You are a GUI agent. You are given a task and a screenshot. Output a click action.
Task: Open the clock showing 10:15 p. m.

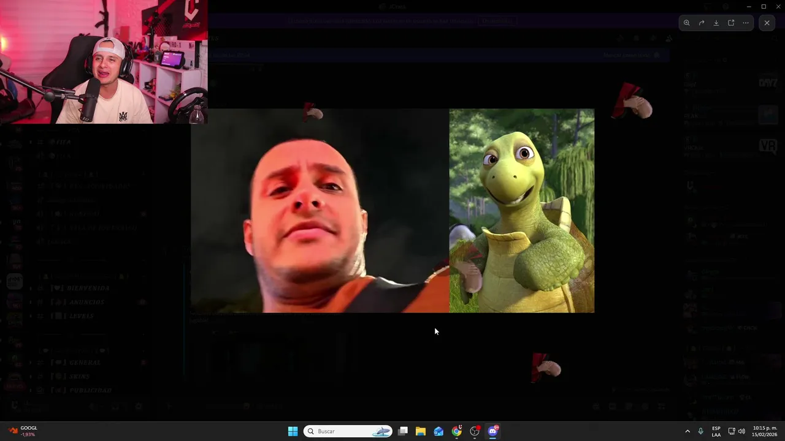pos(765,431)
